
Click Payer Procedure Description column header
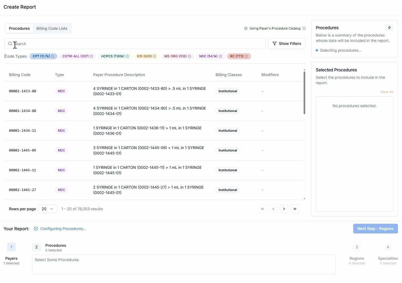[x=119, y=75]
